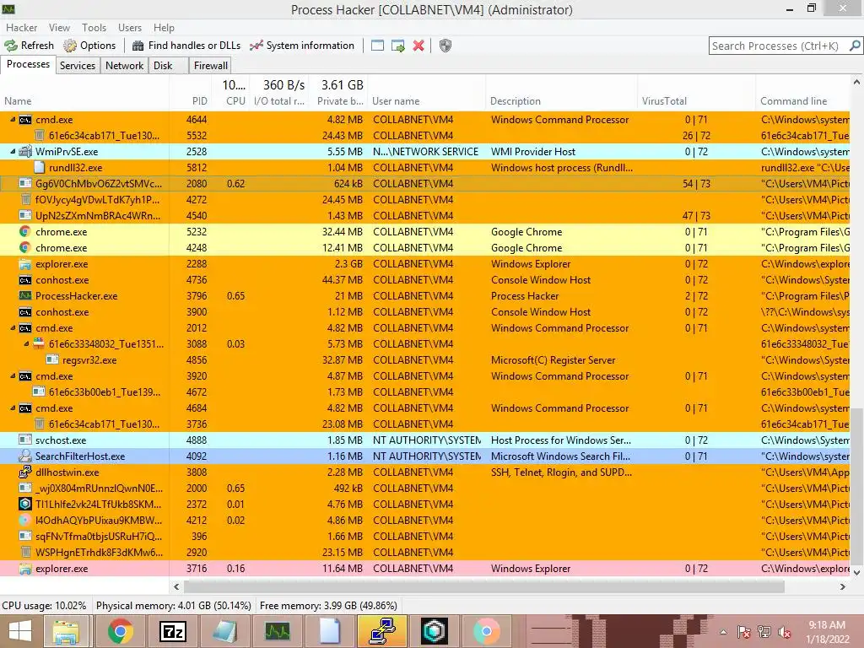The height and width of the screenshot is (648, 864).
Task: Switch to the Services tab
Action: 78,66
